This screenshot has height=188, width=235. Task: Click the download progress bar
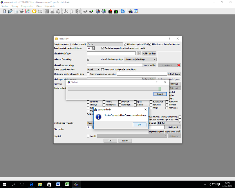pos(114,89)
